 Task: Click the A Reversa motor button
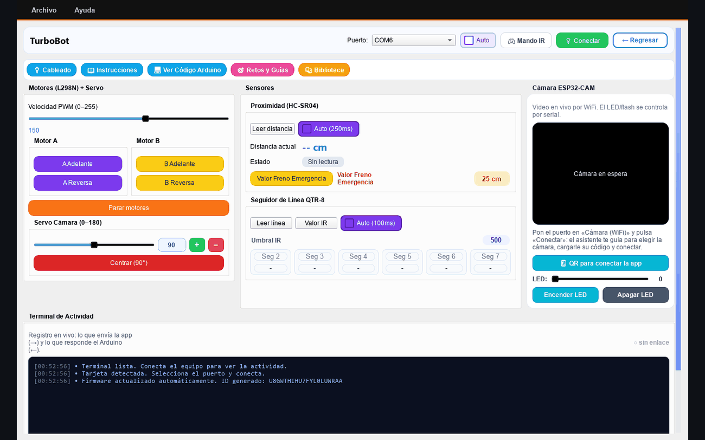click(78, 183)
